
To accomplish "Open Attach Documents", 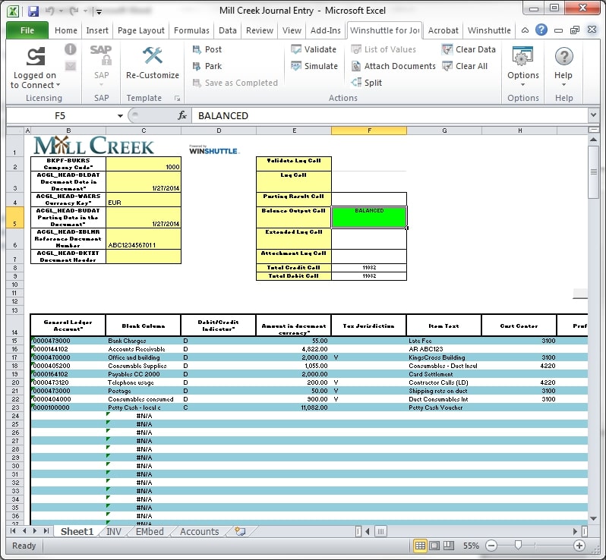I will click(356, 66).
